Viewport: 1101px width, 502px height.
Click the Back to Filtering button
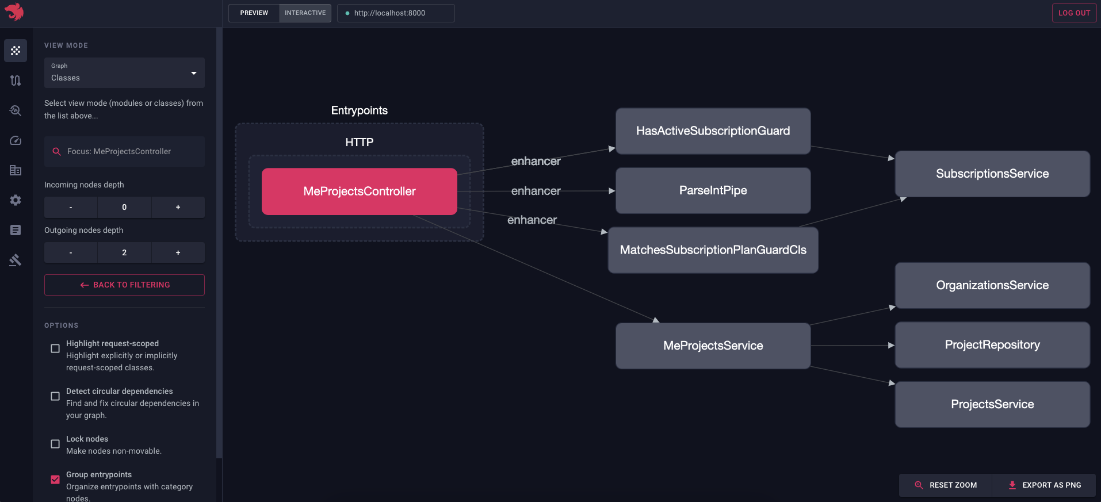point(124,285)
